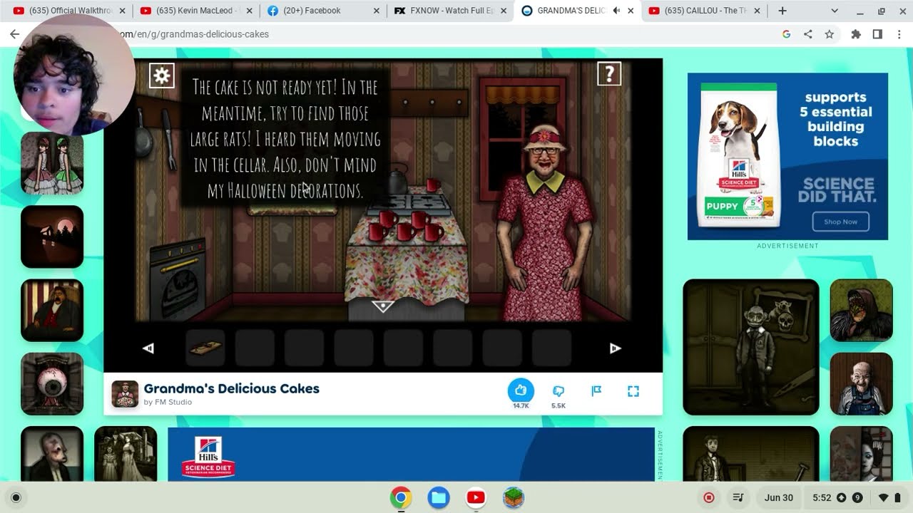Image resolution: width=913 pixels, height=513 pixels.
Task: Open the giant eyeball game thumbnail
Action: pyautogui.click(x=52, y=383)
